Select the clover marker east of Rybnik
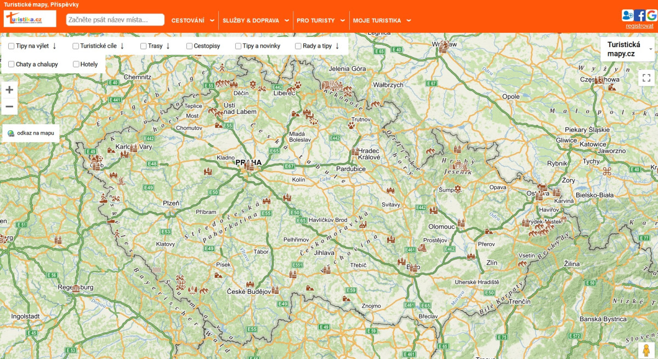 pyautogui.click(x=606, y=171)
